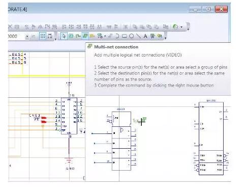
Task: Click the grid value input field
Action: point(16,36)
